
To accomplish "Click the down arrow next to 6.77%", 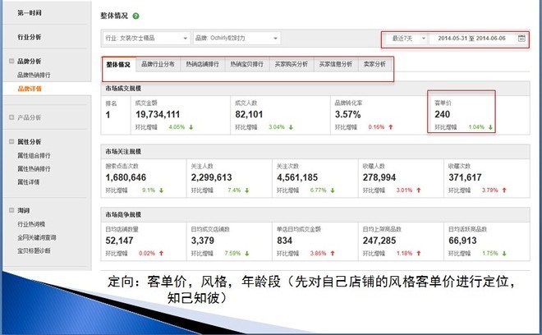I will point(333,190).
